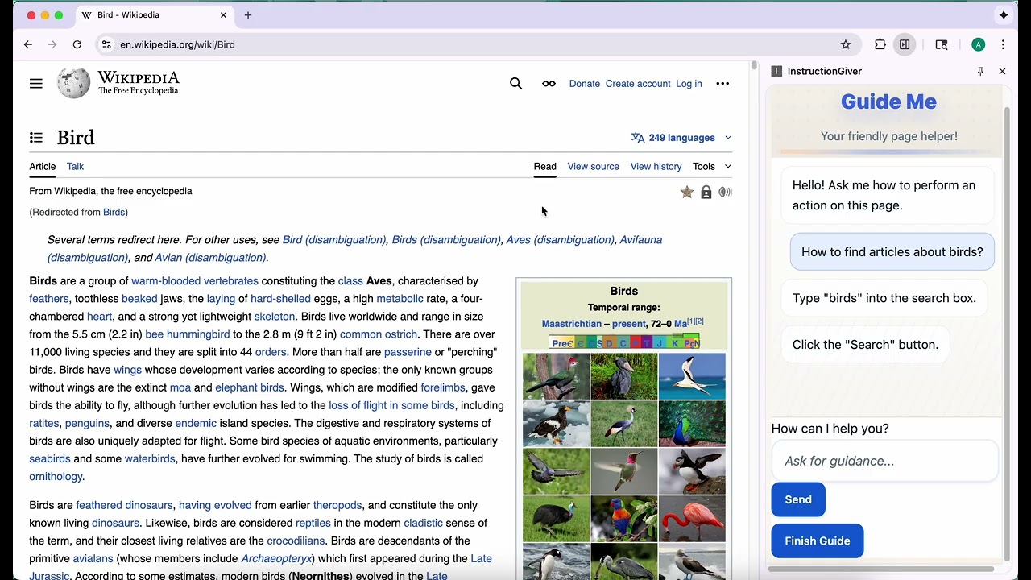Play the spoken article audio icon
Image resolution: width=1031 pixels, height=580 pixels.
click(726, 192)
